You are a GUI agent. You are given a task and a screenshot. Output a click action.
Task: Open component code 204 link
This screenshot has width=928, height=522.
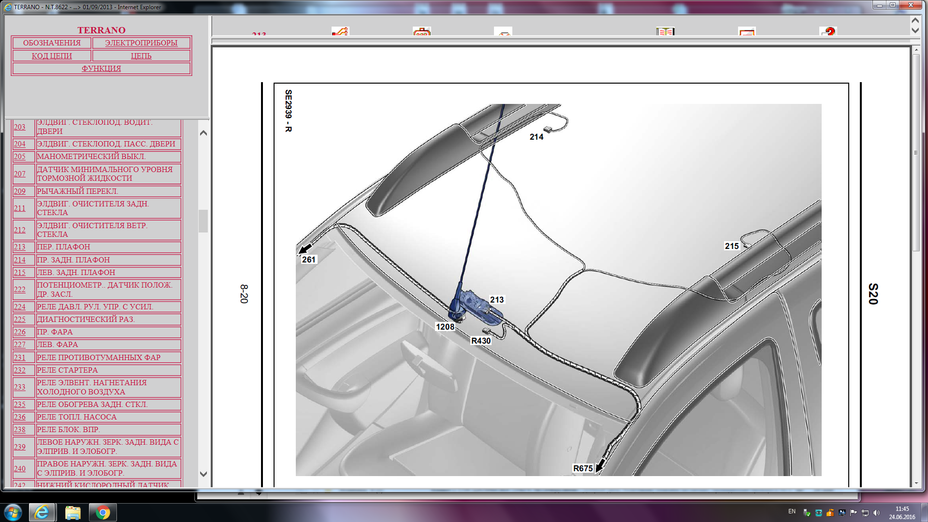[x=20, y=144]
